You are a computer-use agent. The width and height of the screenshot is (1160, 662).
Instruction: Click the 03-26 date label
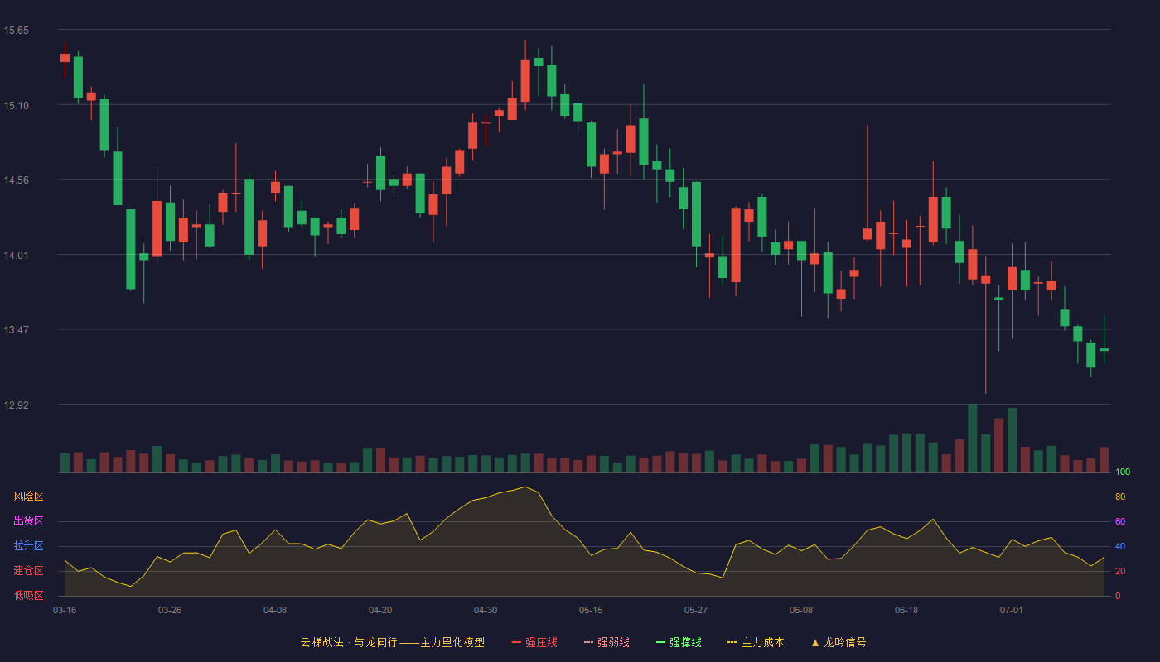pyautogui.click(x=170, y=610)
